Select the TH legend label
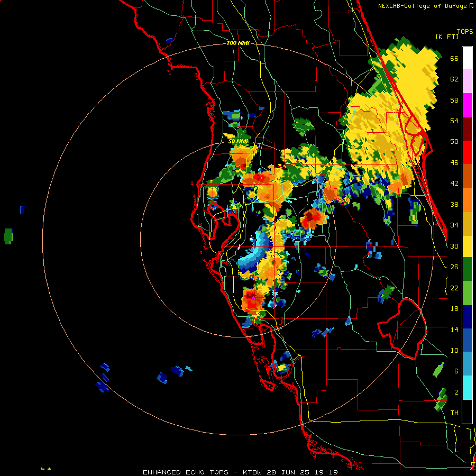Image resolution: width=476 pixels, height=476 pixels. (x=454, y=413)
